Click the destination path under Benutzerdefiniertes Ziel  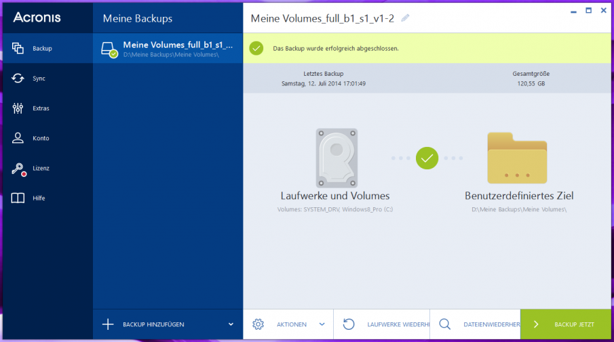[519, 209]
